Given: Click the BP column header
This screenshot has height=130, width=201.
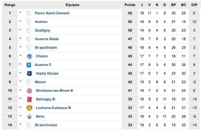Looking at the screenshot, I should pos(173,5).
